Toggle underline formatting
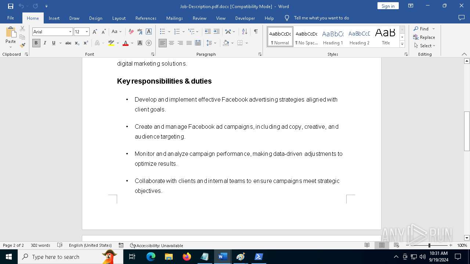 pyautogui.click(x=54, y=43)
